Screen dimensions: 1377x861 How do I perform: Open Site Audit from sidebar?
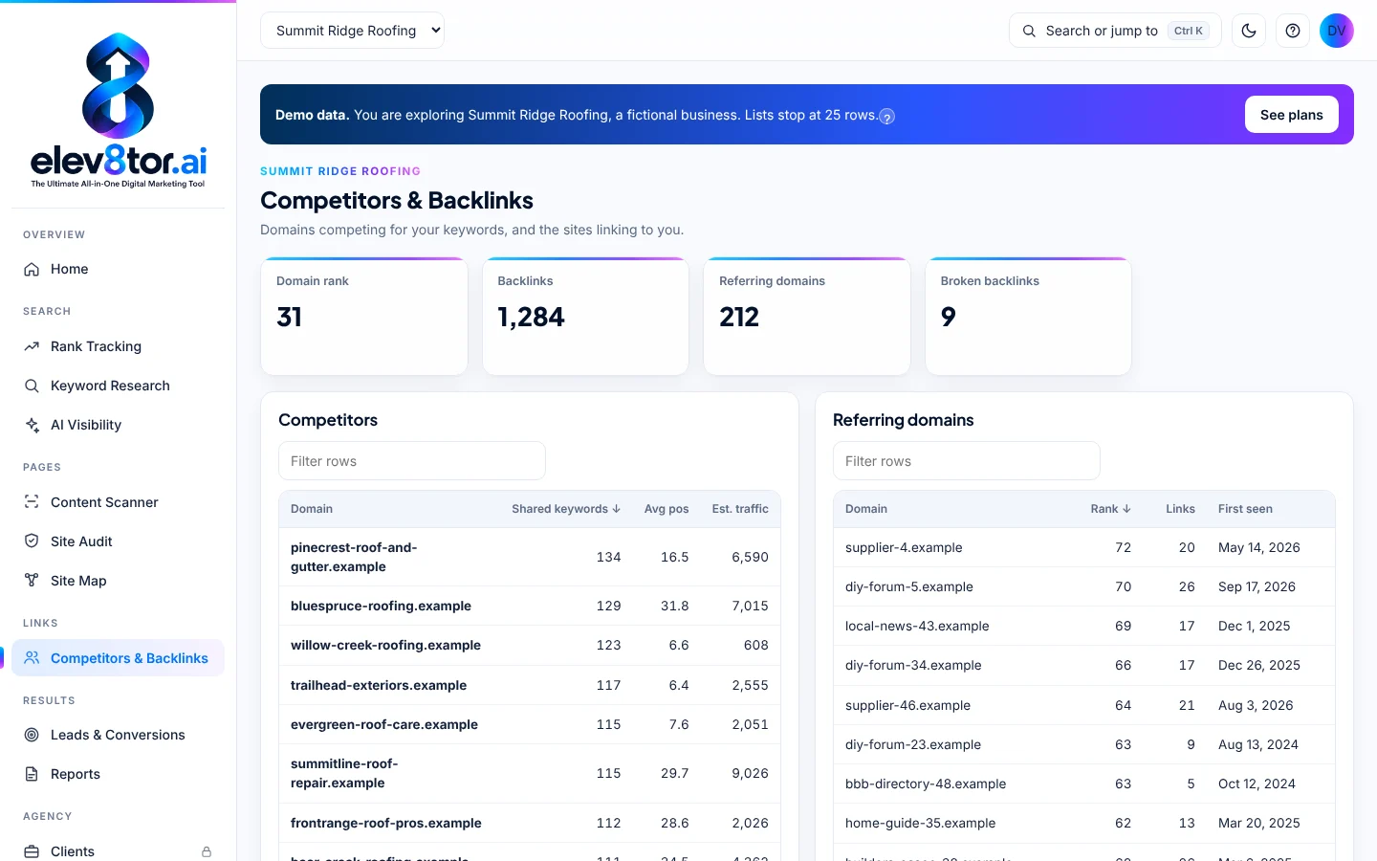pyautogui.click(x=119, y=541)
